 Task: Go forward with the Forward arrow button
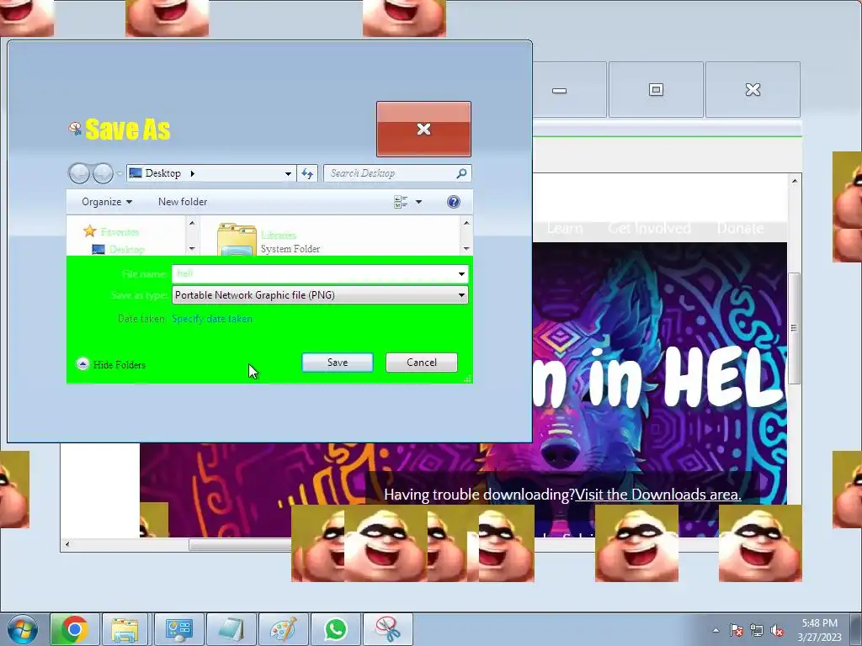tap(103, 173)
